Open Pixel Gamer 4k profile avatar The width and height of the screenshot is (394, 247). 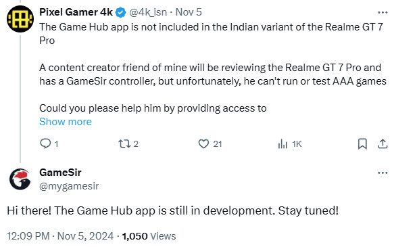[20, 19]
